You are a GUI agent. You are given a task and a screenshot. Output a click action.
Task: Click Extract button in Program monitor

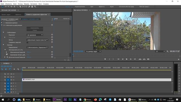coord(144,59)
